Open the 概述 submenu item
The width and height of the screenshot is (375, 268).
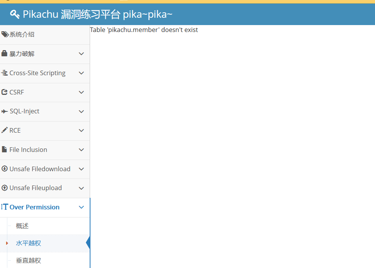pyautogui.click(x=45, y=226)
